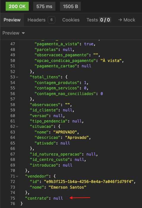Click the "id" key on line 72
The height and width of the screenshot is (208, 142).
click(x=34, y=181)
